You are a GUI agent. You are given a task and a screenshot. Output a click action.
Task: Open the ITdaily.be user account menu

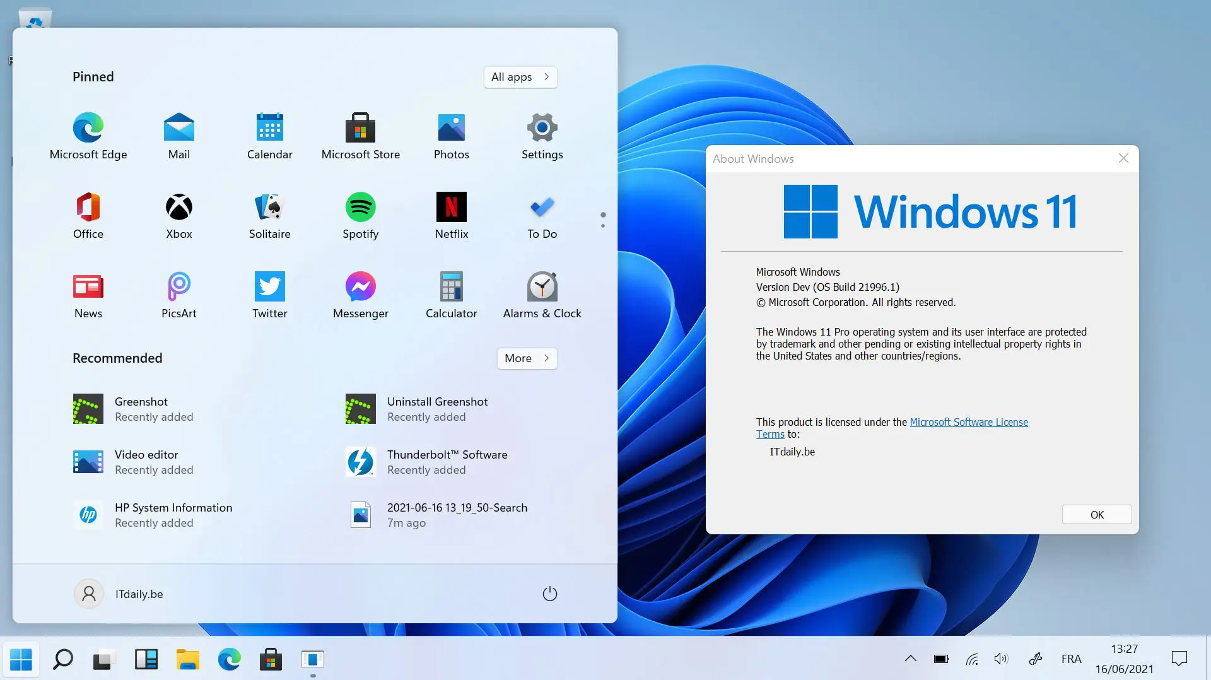coord(119,594)
